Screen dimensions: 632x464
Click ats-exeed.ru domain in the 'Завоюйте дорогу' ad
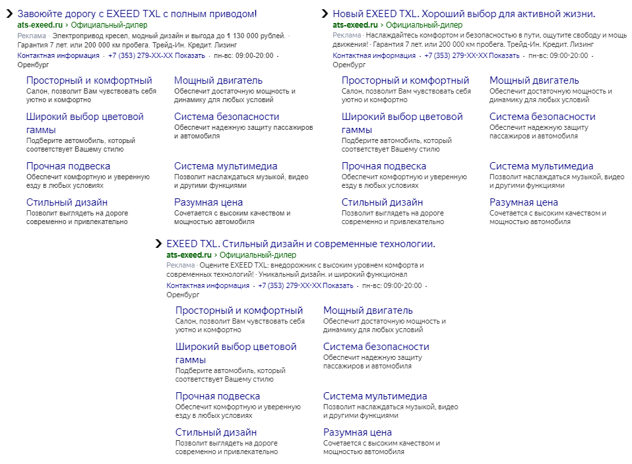click(40, 25)
